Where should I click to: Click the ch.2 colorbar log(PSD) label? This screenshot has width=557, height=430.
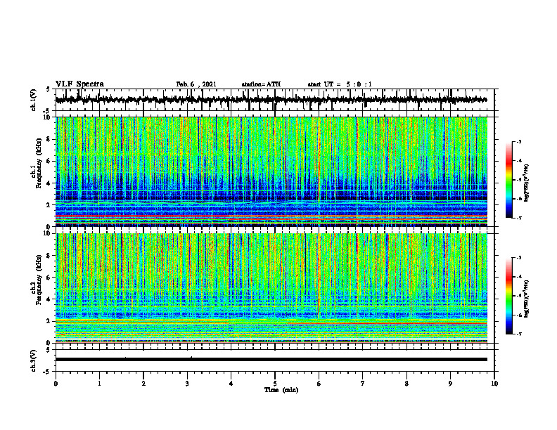[527, 299]
